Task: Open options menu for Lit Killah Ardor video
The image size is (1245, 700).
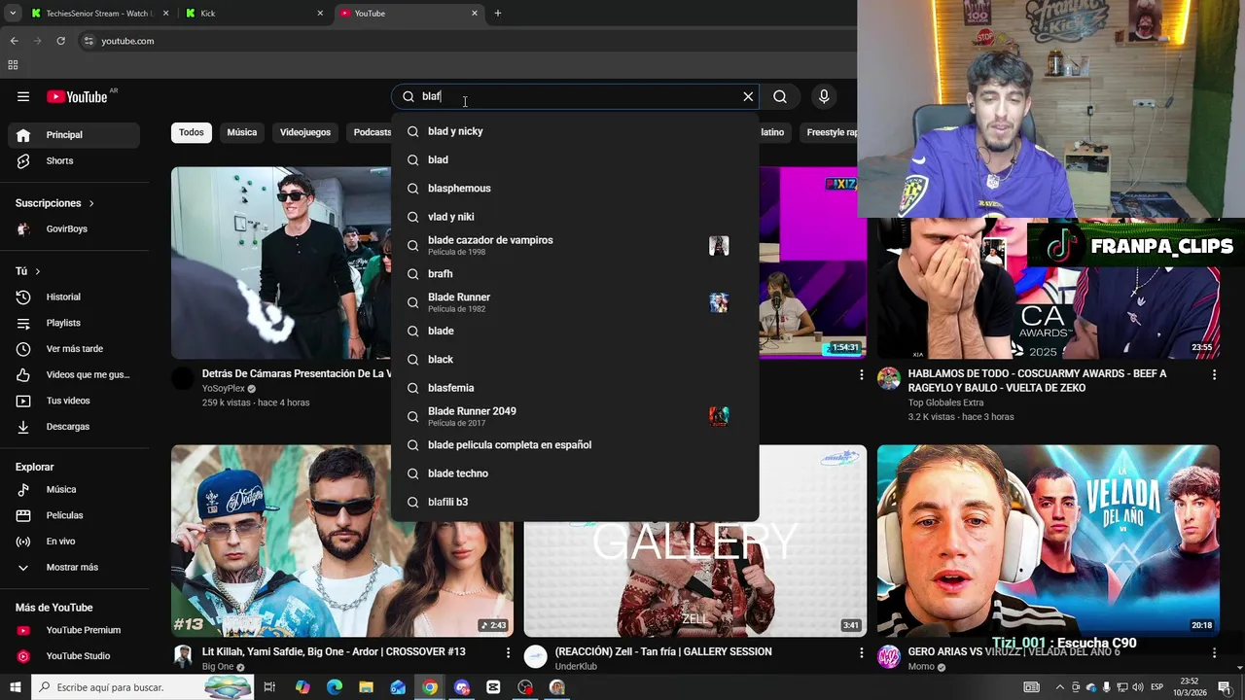Action: 508,652
